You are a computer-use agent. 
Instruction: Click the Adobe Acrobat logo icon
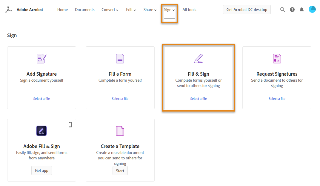pos(8,10)
